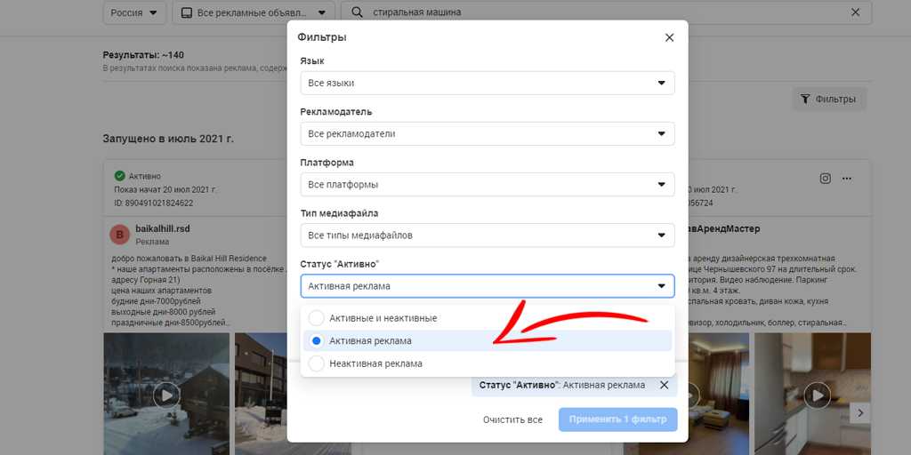Open the Фильтры button on the page
This screenshot has height=455, width=911.
click(x=828, y=99)
